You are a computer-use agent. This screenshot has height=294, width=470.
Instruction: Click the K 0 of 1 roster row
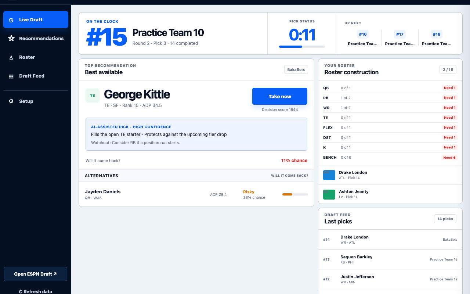390,147
